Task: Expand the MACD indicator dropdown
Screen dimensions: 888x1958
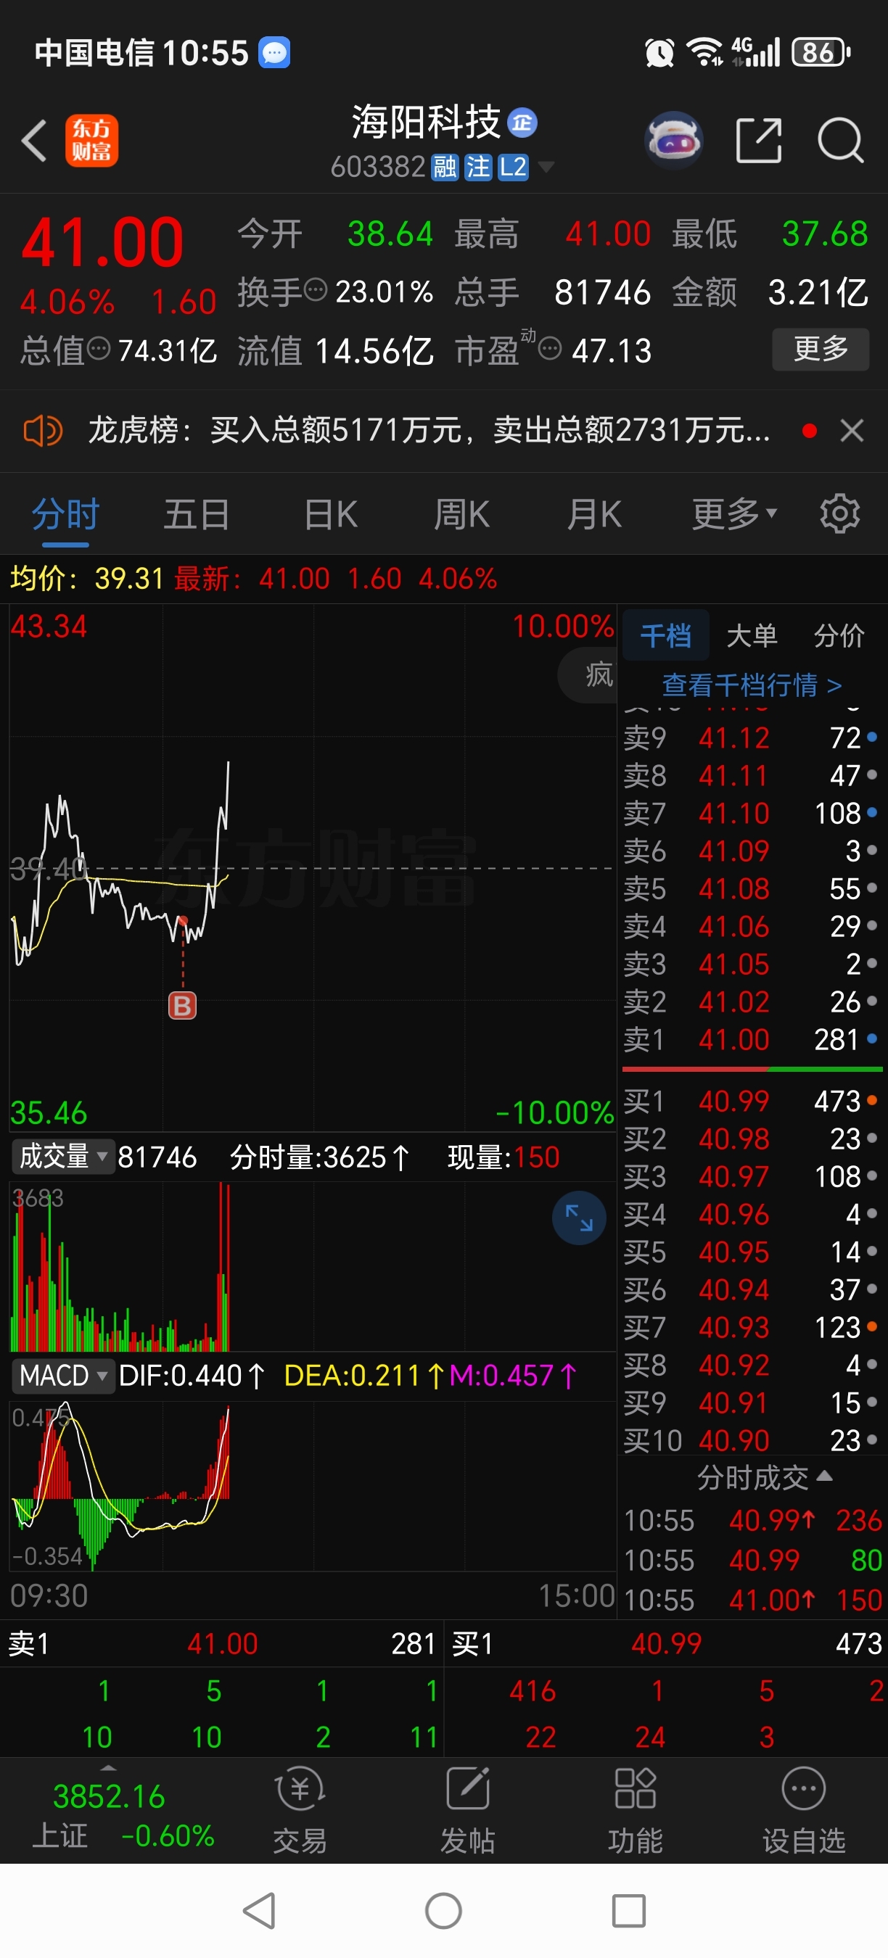Action: (x=63, y=1375)
